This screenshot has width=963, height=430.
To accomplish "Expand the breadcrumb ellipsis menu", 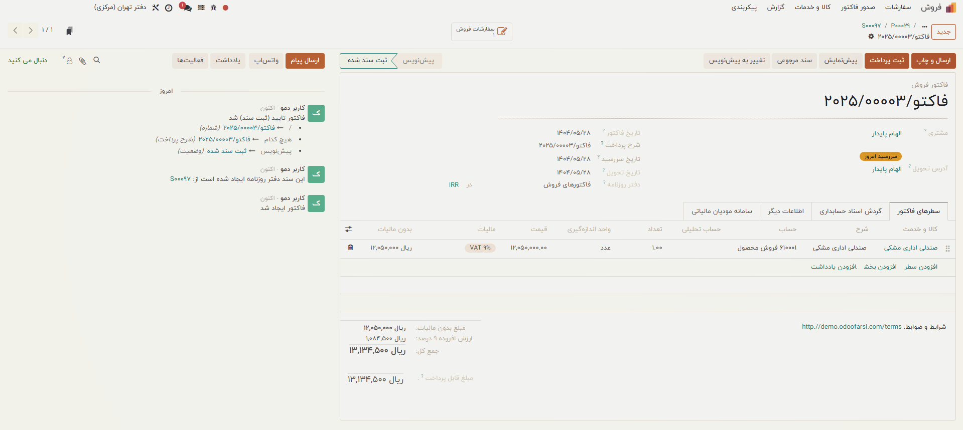I will point(925,26).
